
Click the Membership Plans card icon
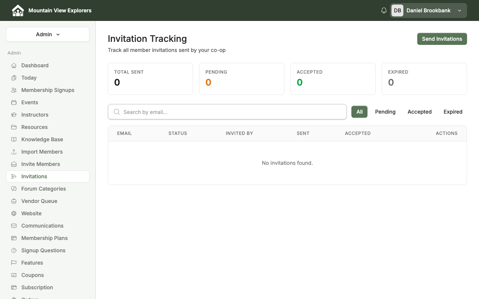click(14, 238)
